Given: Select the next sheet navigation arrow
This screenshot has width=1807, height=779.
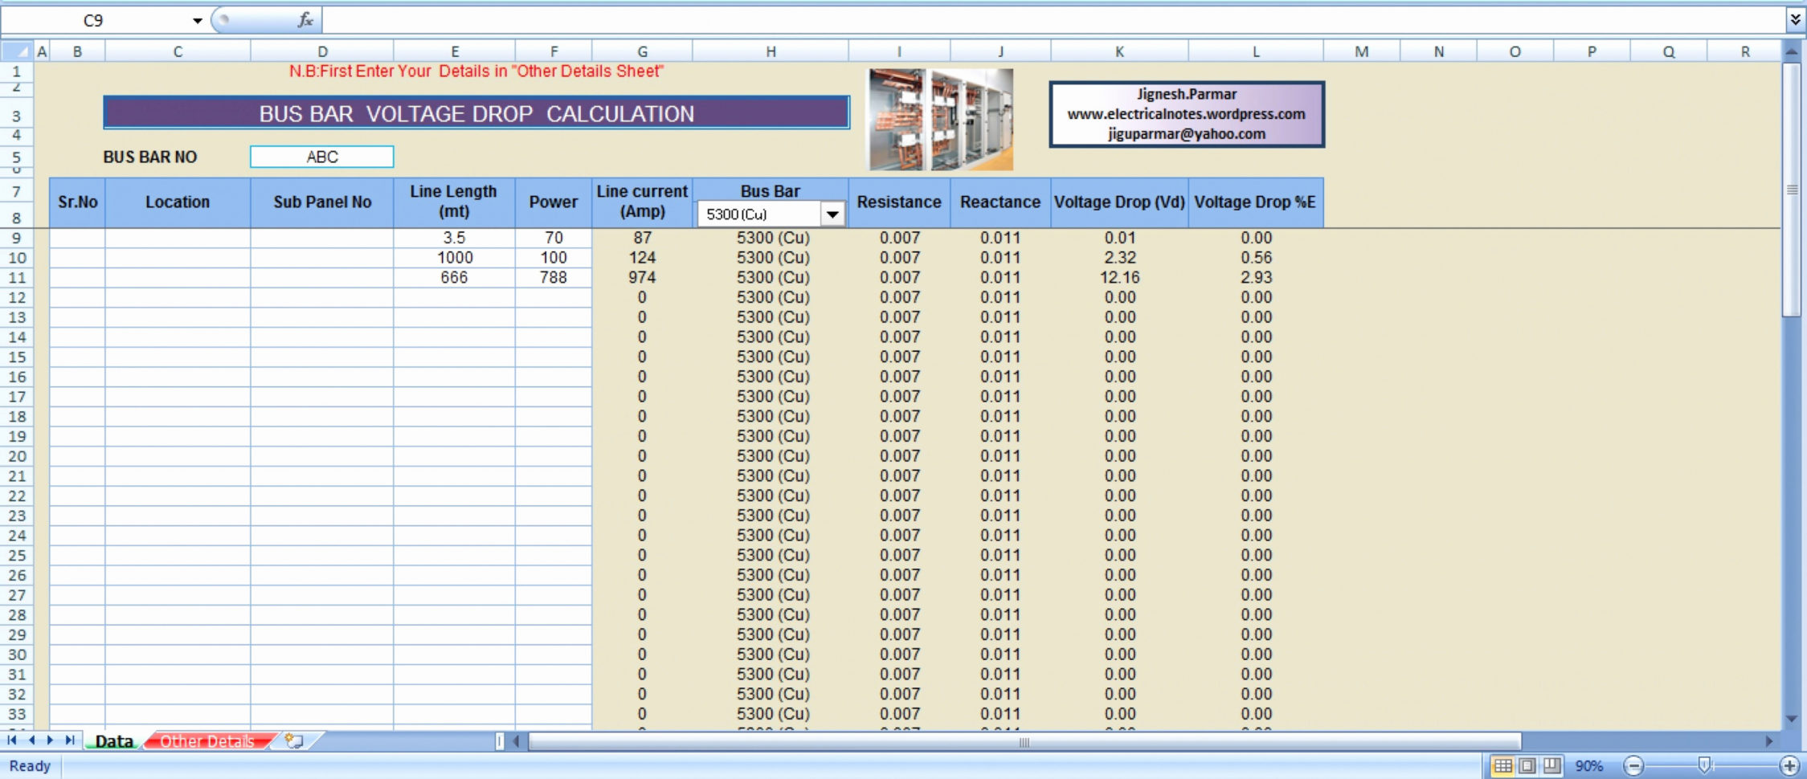Looking at the screenshot, I should (x=51, y=740).
